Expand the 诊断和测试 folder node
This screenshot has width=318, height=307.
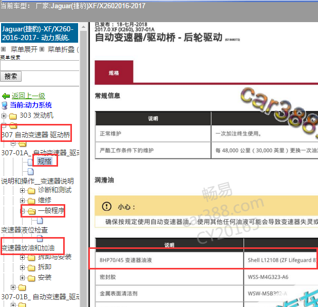(22, 190)
